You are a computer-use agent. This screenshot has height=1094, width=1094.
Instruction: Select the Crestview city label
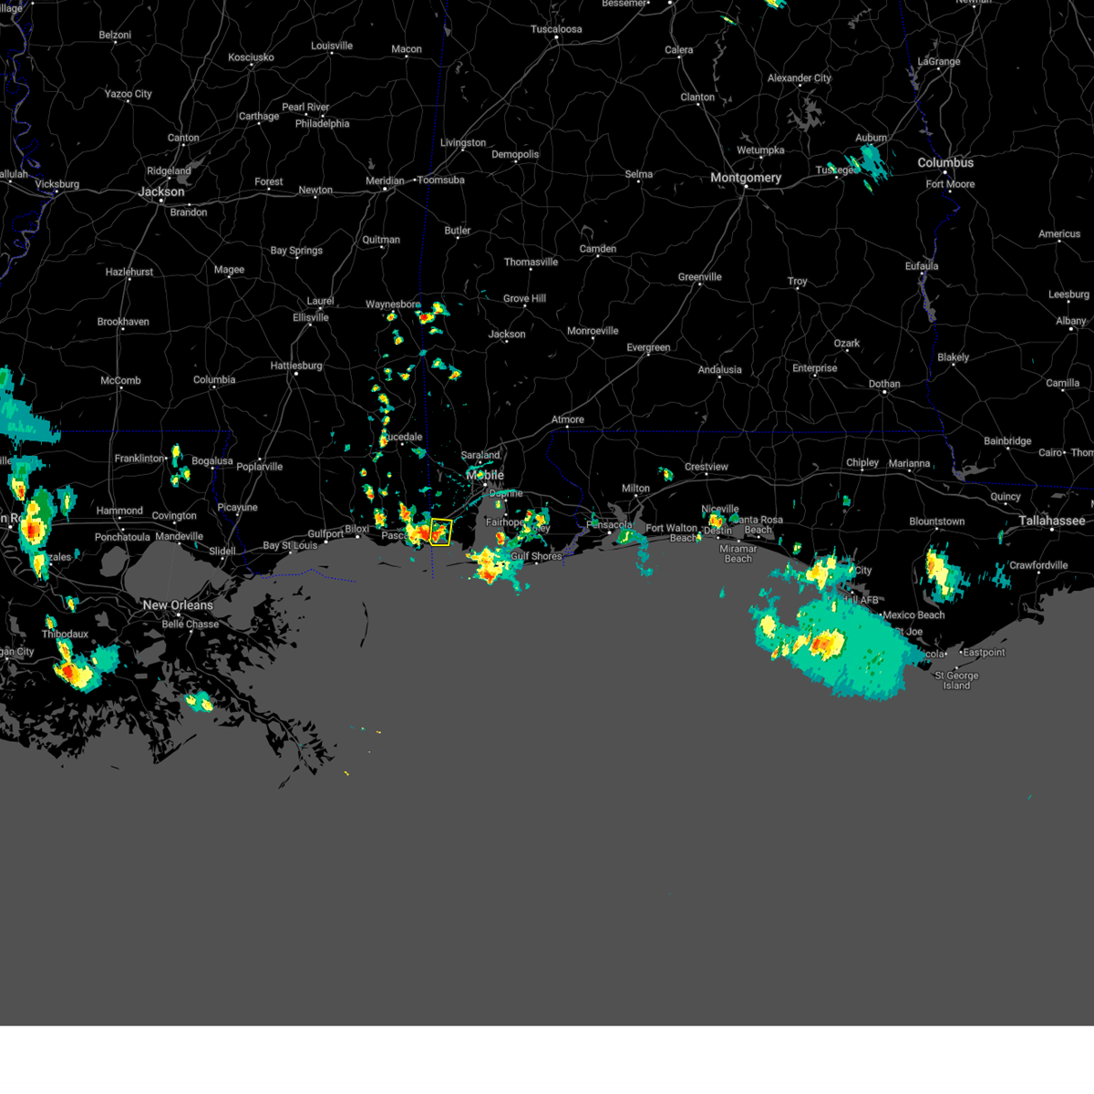[707, 467]
